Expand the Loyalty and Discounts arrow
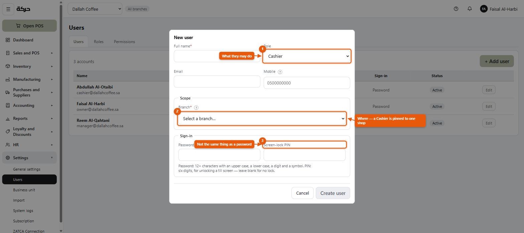This screenshot has width=524, height=233. [52, 132]
